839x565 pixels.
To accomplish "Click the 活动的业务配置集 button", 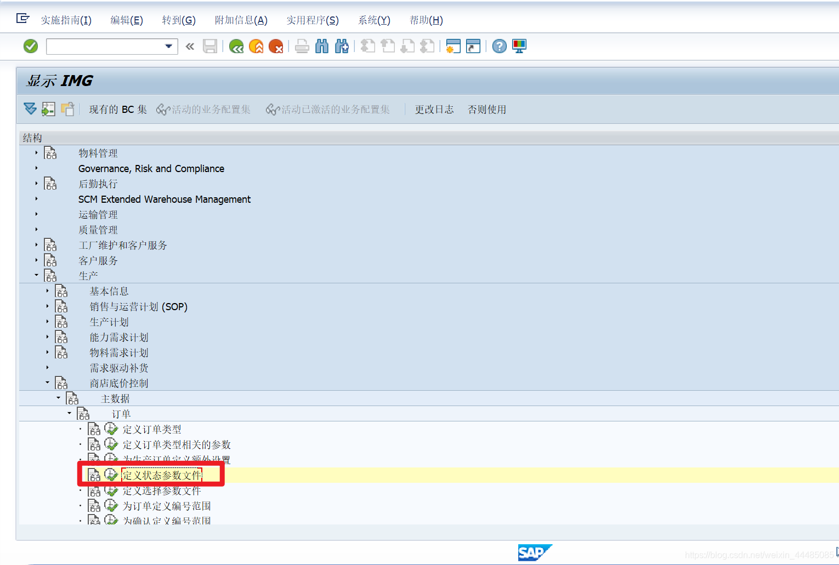I will tap(203, 110).
